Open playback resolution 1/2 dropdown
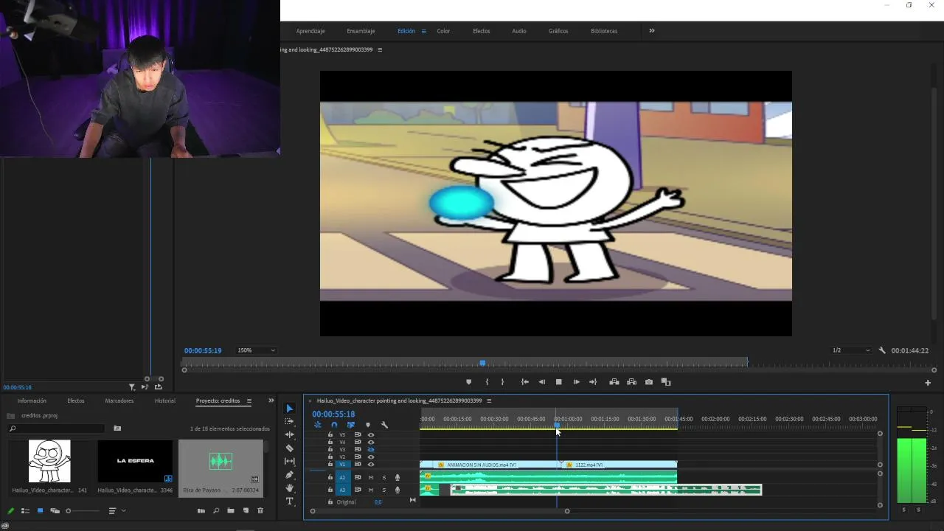 [x=851, y=350]
